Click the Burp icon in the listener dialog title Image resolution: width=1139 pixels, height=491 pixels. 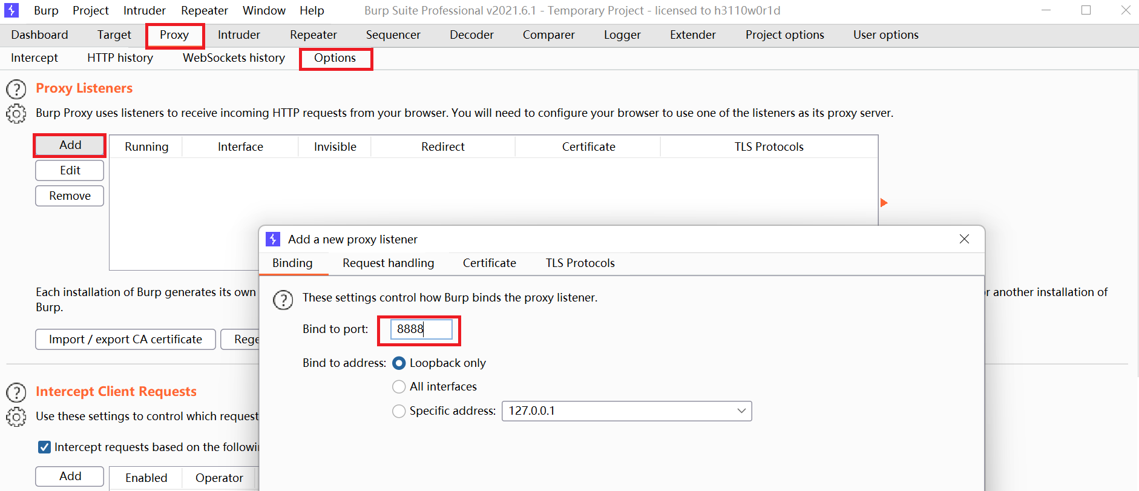coord(273,239)
